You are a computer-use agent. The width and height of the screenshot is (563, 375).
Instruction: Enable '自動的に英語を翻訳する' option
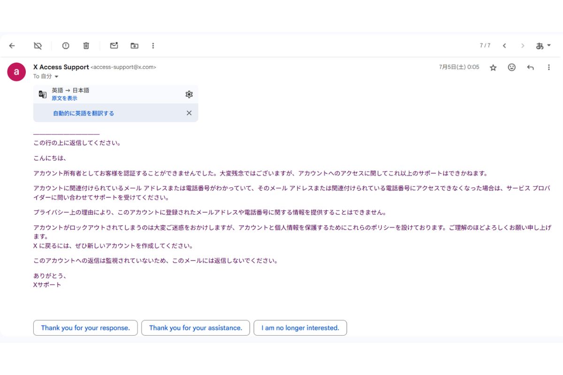tap(84, 113)
